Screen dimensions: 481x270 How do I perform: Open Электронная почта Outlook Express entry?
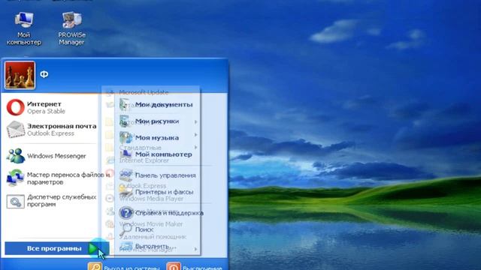51,130
